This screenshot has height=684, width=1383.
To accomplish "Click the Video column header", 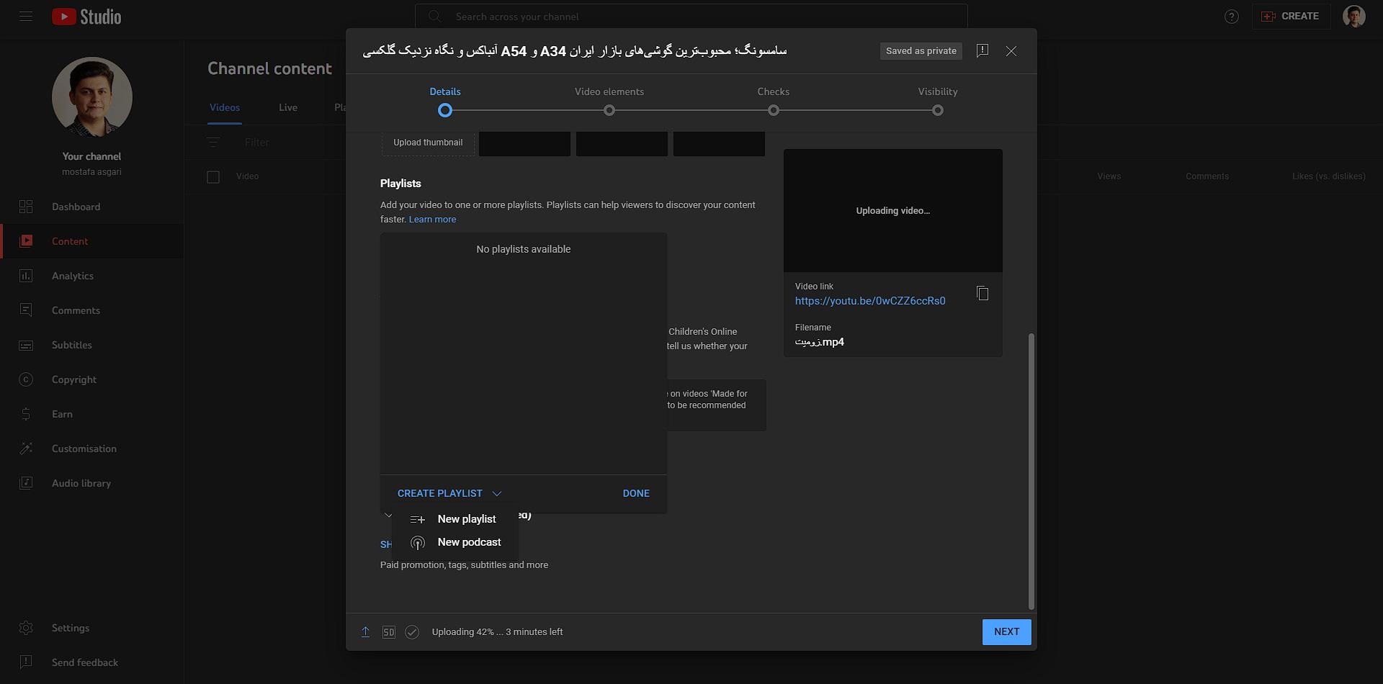I will (247, 176).
